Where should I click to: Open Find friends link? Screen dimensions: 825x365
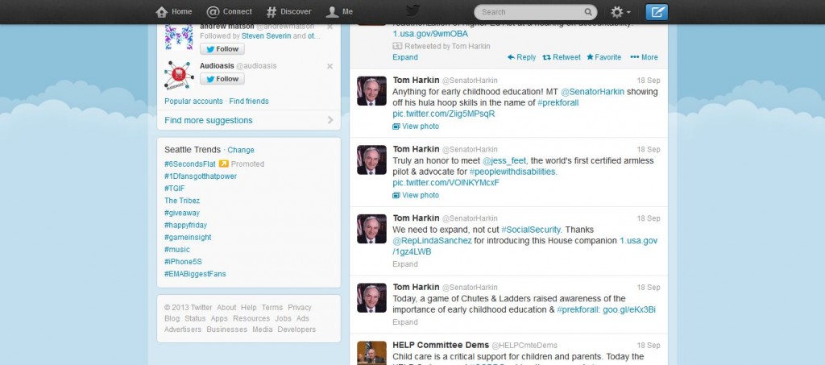click(249, 101)
